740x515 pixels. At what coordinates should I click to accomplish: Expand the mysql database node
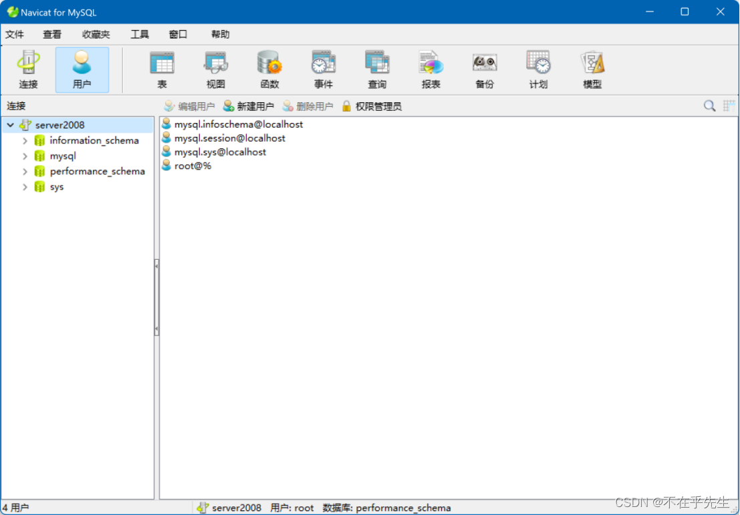[25, 156]
